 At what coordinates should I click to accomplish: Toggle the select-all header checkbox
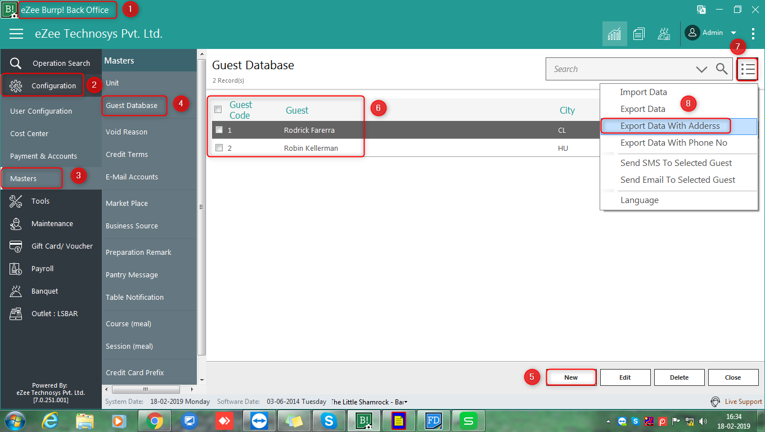(x=218, y=110)
